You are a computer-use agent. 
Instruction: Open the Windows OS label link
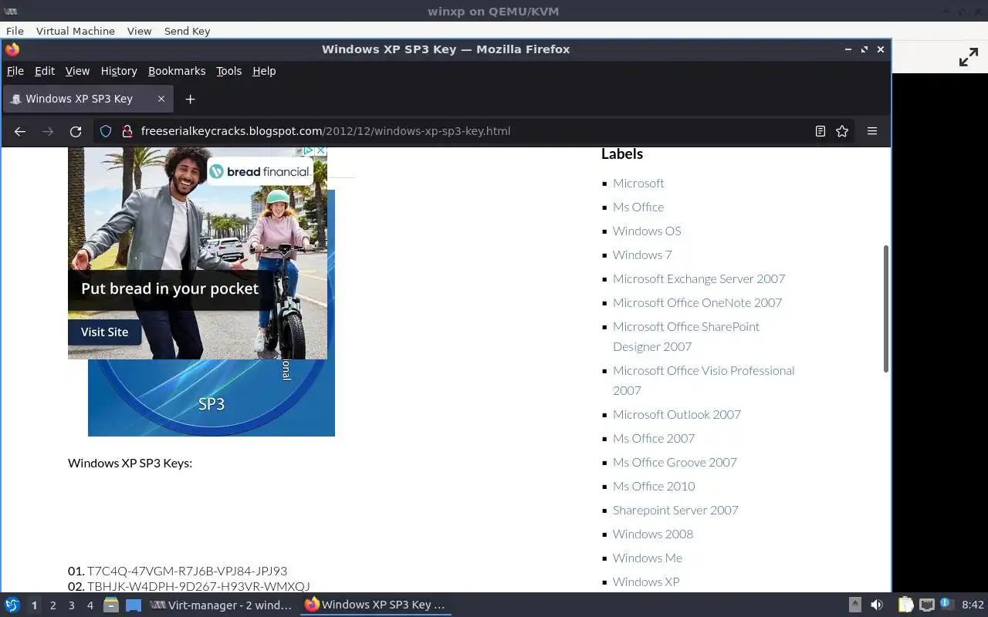point(647,231)
